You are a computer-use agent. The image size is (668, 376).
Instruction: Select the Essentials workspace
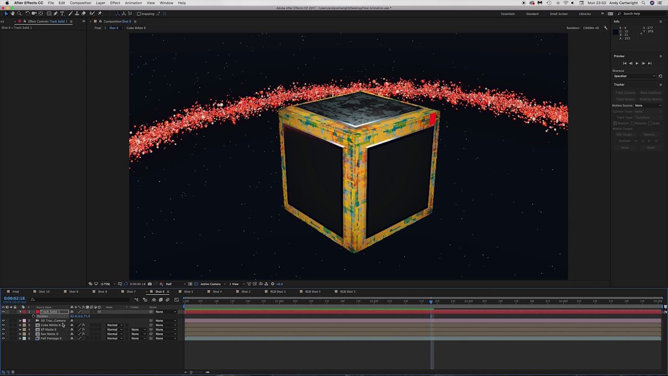tap(508, 14)
